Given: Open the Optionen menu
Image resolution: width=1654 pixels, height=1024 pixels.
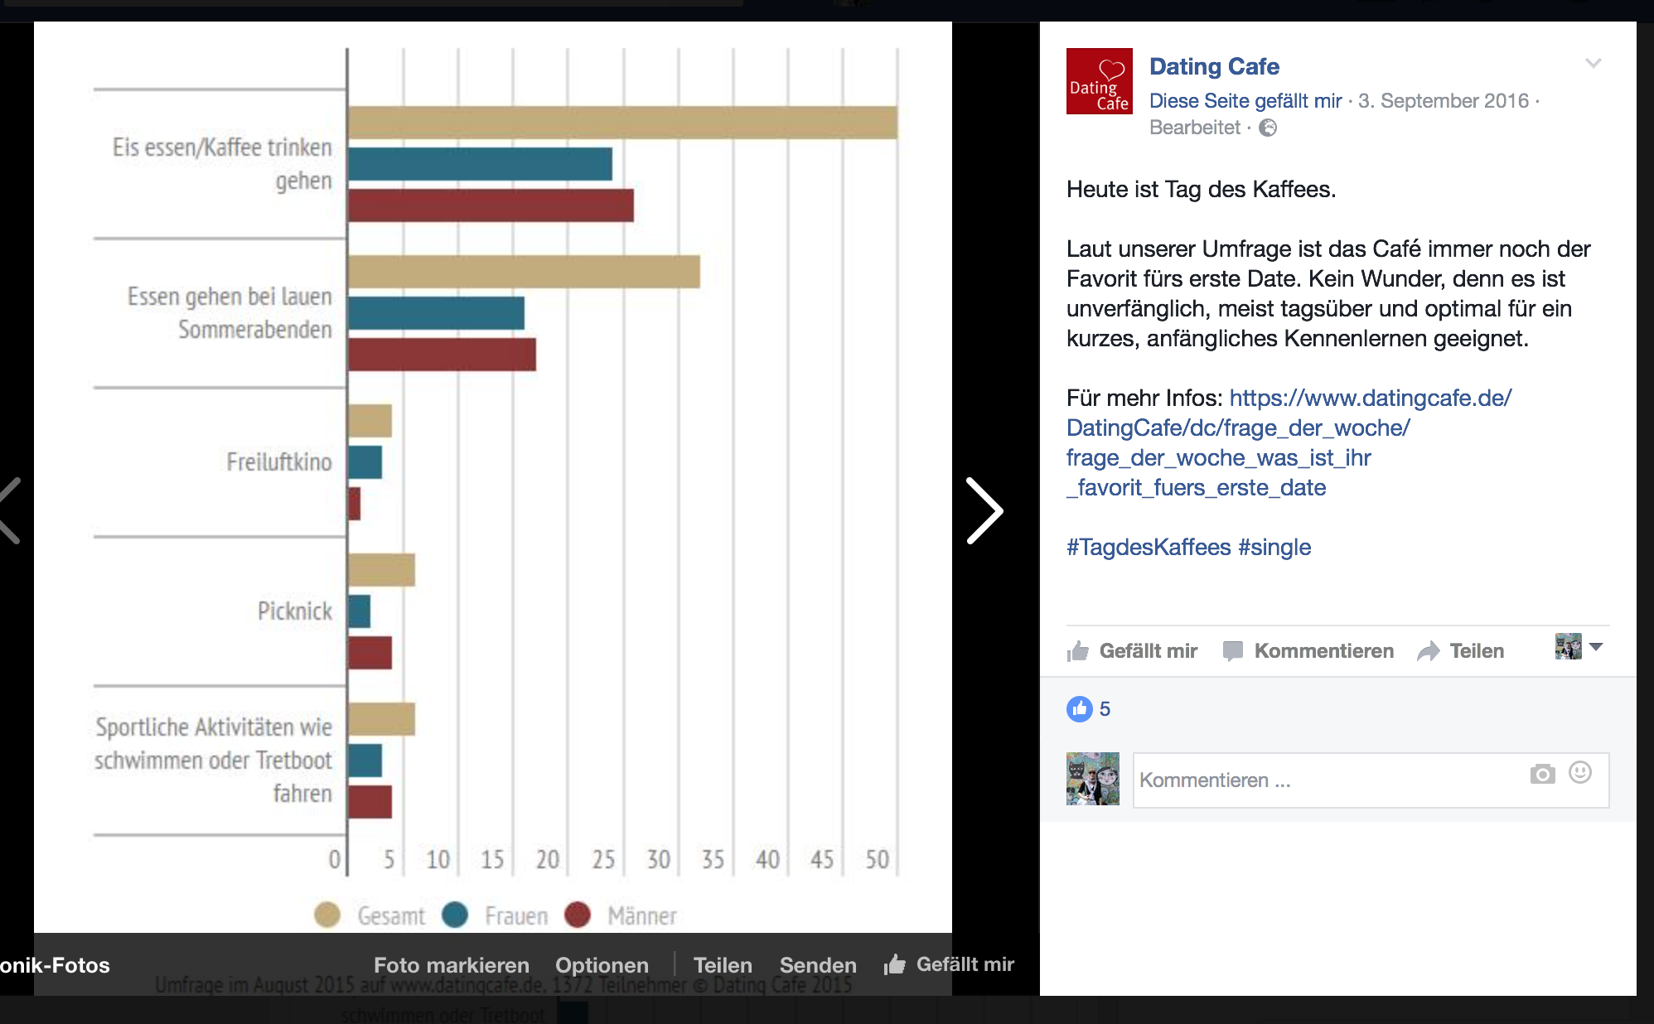Looking at the screenshot, I should point(602,965).
